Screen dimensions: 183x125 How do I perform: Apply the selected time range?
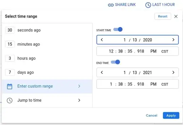pyautogui.click(x=171, y=116)
